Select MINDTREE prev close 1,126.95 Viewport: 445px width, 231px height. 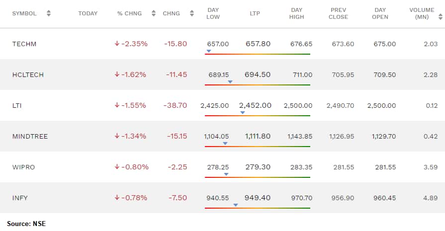click(x=342, y=136)
